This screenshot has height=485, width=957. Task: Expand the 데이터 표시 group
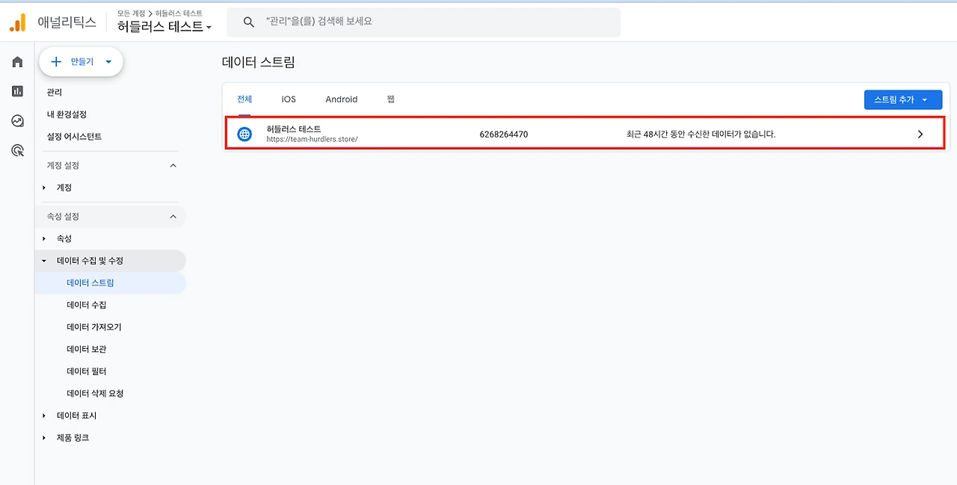pos(44,416)
